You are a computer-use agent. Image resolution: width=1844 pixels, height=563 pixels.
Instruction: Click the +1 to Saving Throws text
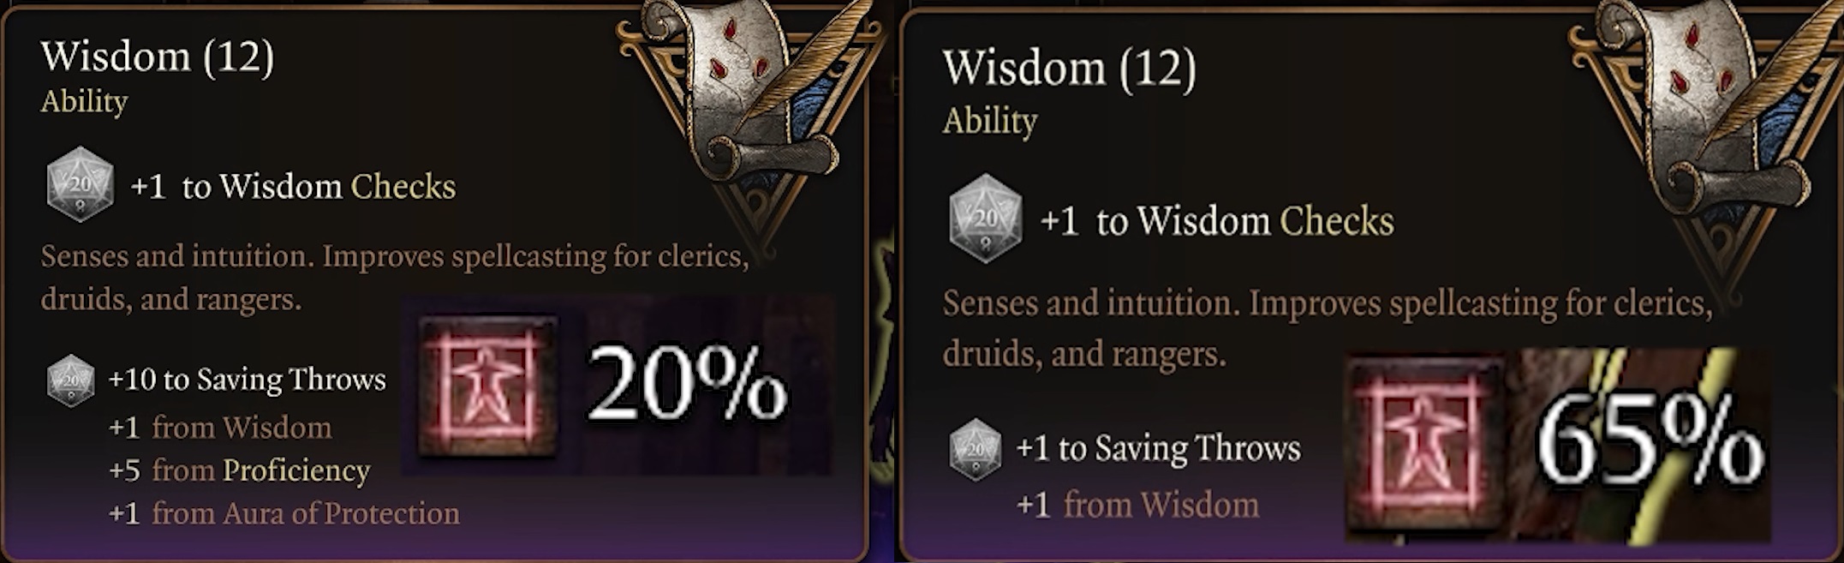point(1158,448)
